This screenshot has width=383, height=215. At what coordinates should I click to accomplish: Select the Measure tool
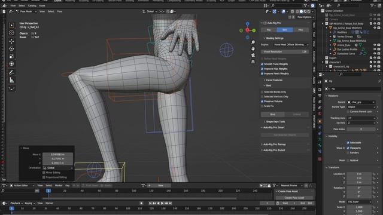tap(11, 80)
